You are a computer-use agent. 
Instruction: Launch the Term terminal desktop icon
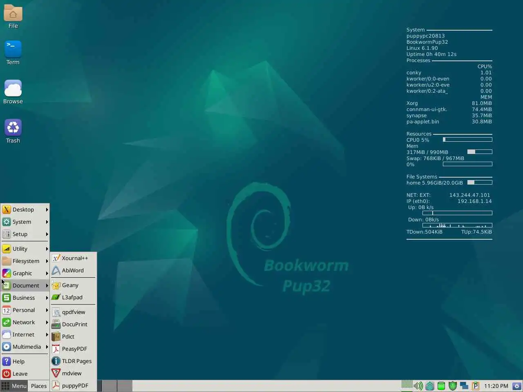[13, 53]
